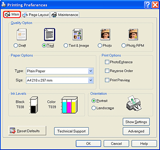Check the Print Preview option
Image resolution: width=160 pixels, height=150 pixels.
click(x=107, y=80)
